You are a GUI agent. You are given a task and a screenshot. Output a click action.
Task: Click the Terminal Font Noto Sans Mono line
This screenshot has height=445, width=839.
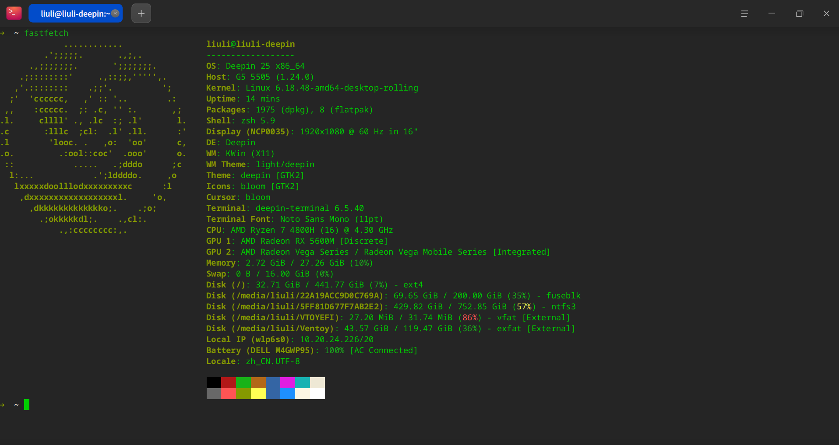295,219
